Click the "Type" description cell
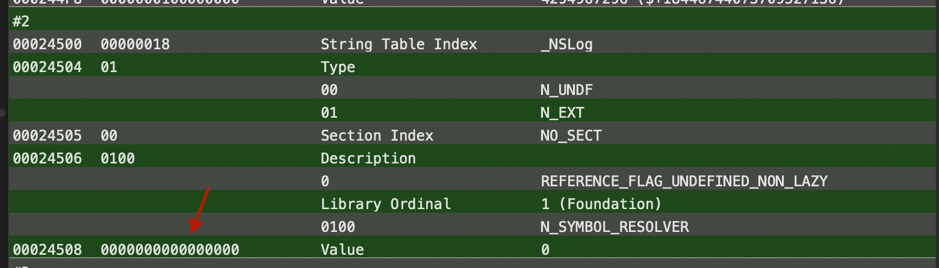 coord(338,67)
